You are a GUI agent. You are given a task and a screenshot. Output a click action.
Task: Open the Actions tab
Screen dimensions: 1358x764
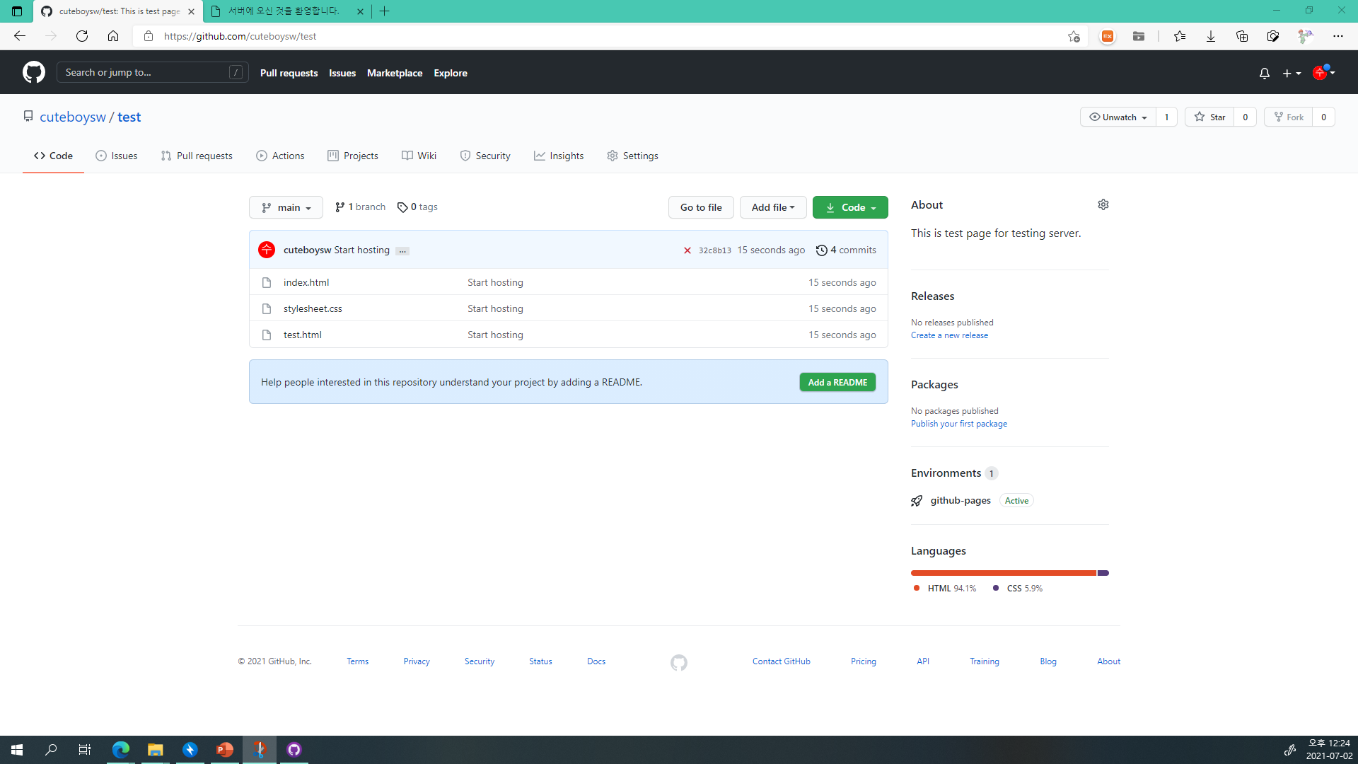click(280, 156)
